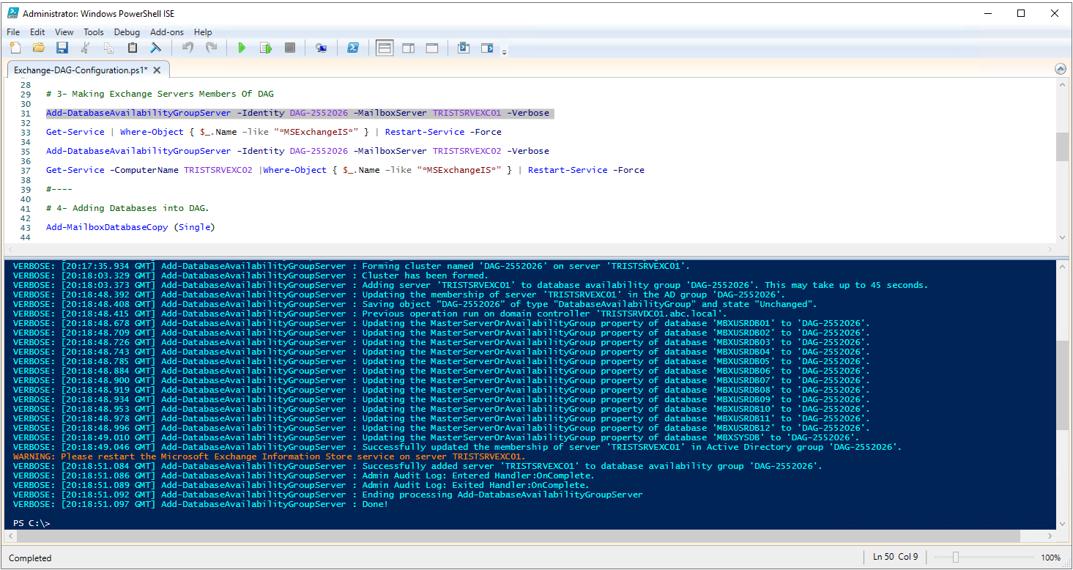Click the console line ending with 'Done!'
Viewport: 1073px width, 570px height.
(x=201, y=504)
